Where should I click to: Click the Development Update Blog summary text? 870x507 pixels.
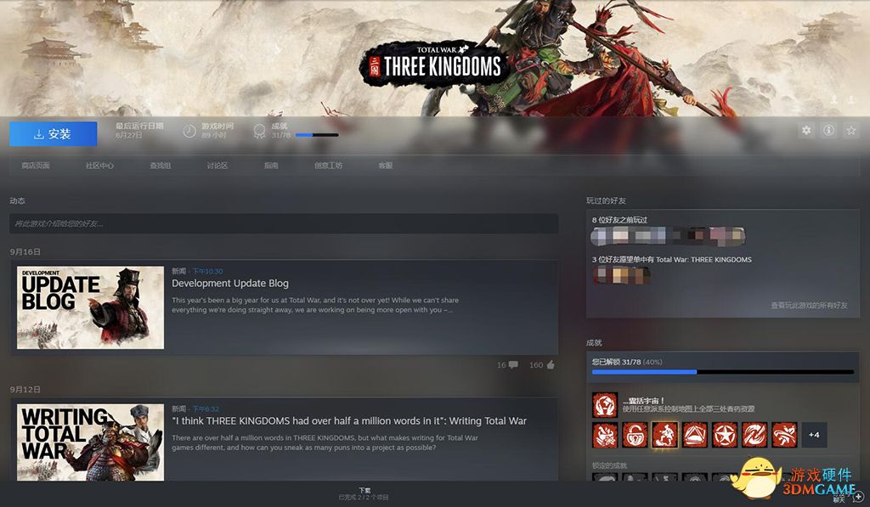pos(314,305)
